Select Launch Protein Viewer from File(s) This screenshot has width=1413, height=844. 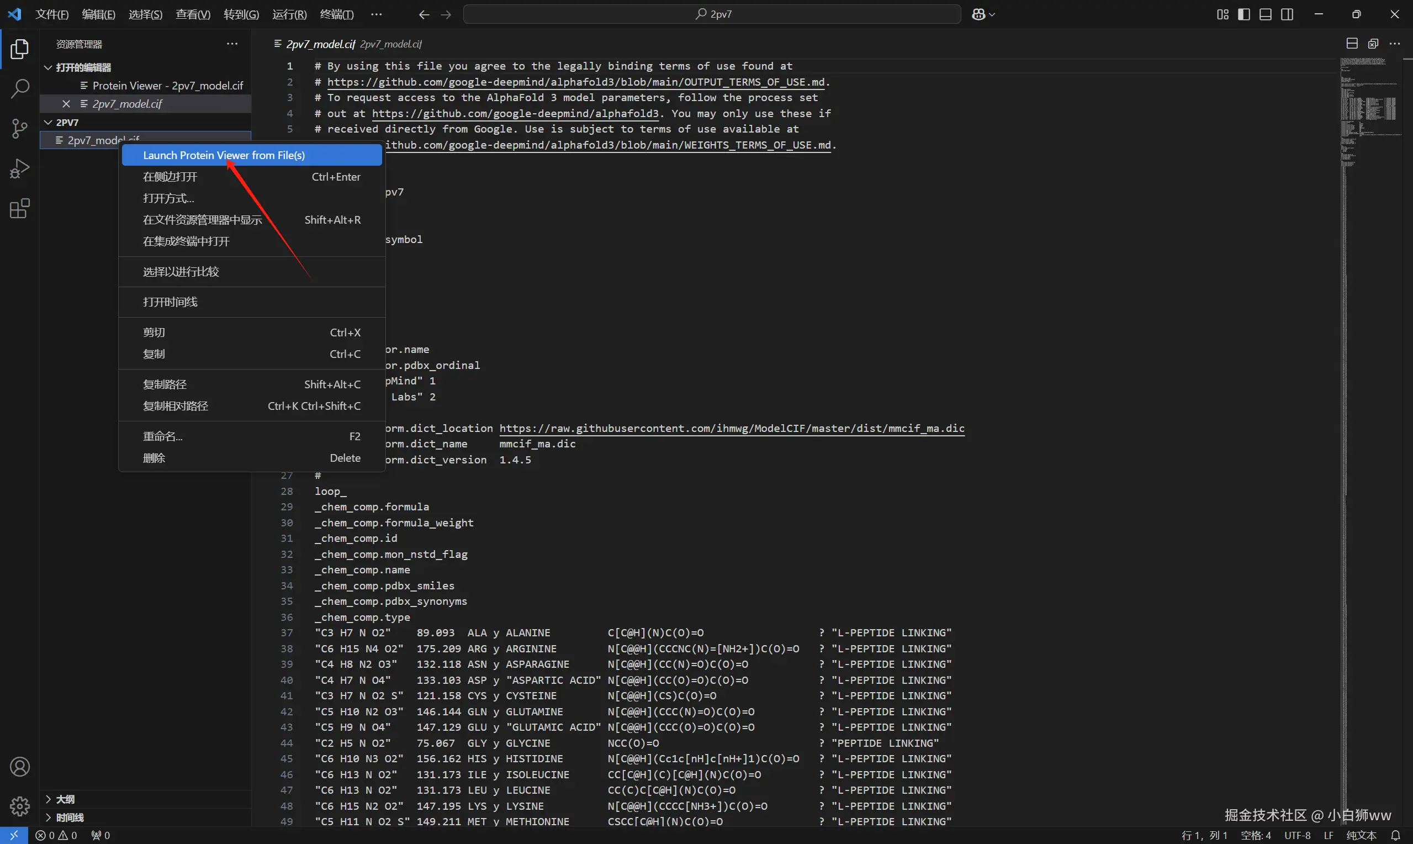coord(224,155)
